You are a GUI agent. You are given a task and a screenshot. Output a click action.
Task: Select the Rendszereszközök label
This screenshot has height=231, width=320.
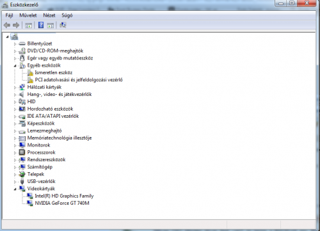tap(46, 159)
